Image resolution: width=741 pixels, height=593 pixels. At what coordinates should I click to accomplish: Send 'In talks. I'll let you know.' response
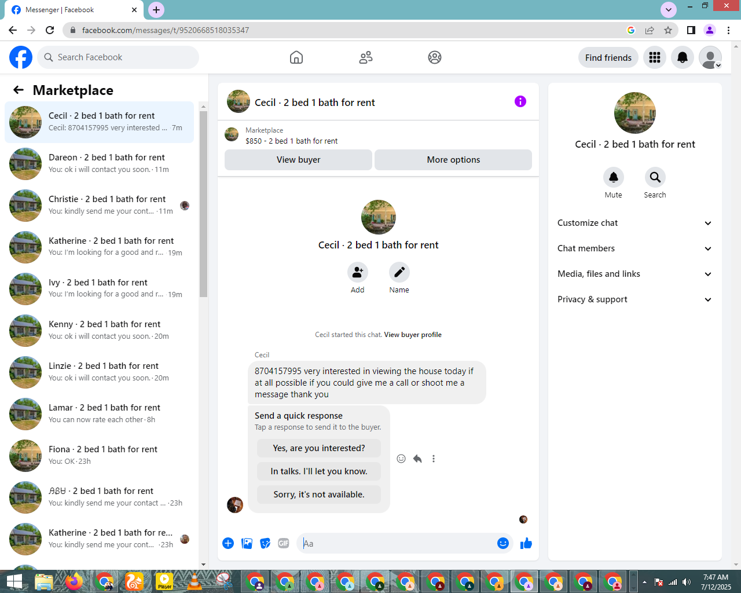click(319, 471)
